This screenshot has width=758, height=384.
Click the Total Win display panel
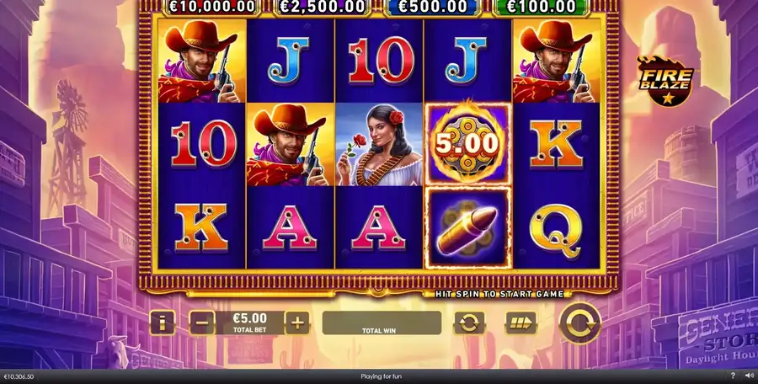pos(382,323)
